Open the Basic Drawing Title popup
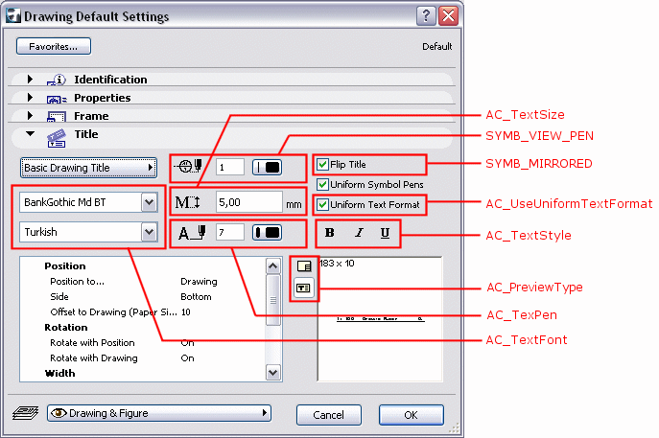Image resolution: width=659 pixels, height=438 pixels. coord(88,168)
